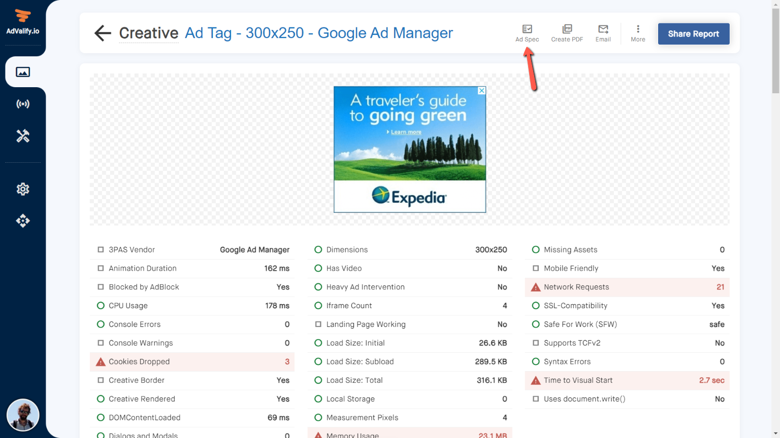Select the Load Size: Total row label

click(x=354, y=380)
